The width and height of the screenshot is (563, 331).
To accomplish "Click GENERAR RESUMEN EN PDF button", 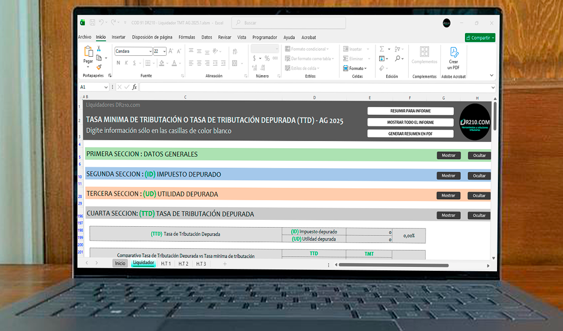I will click(x=410, y=134).
